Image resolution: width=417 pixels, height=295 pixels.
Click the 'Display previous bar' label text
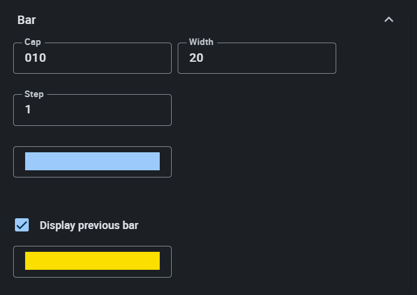pyautogui.click(x=89, y=225)
